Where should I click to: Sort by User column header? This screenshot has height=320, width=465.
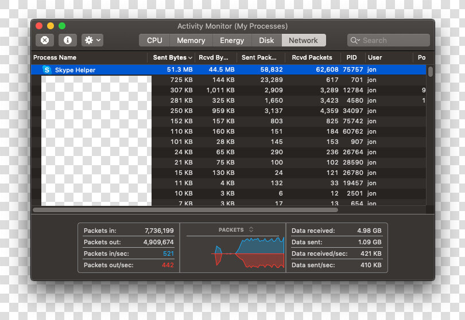389,57
